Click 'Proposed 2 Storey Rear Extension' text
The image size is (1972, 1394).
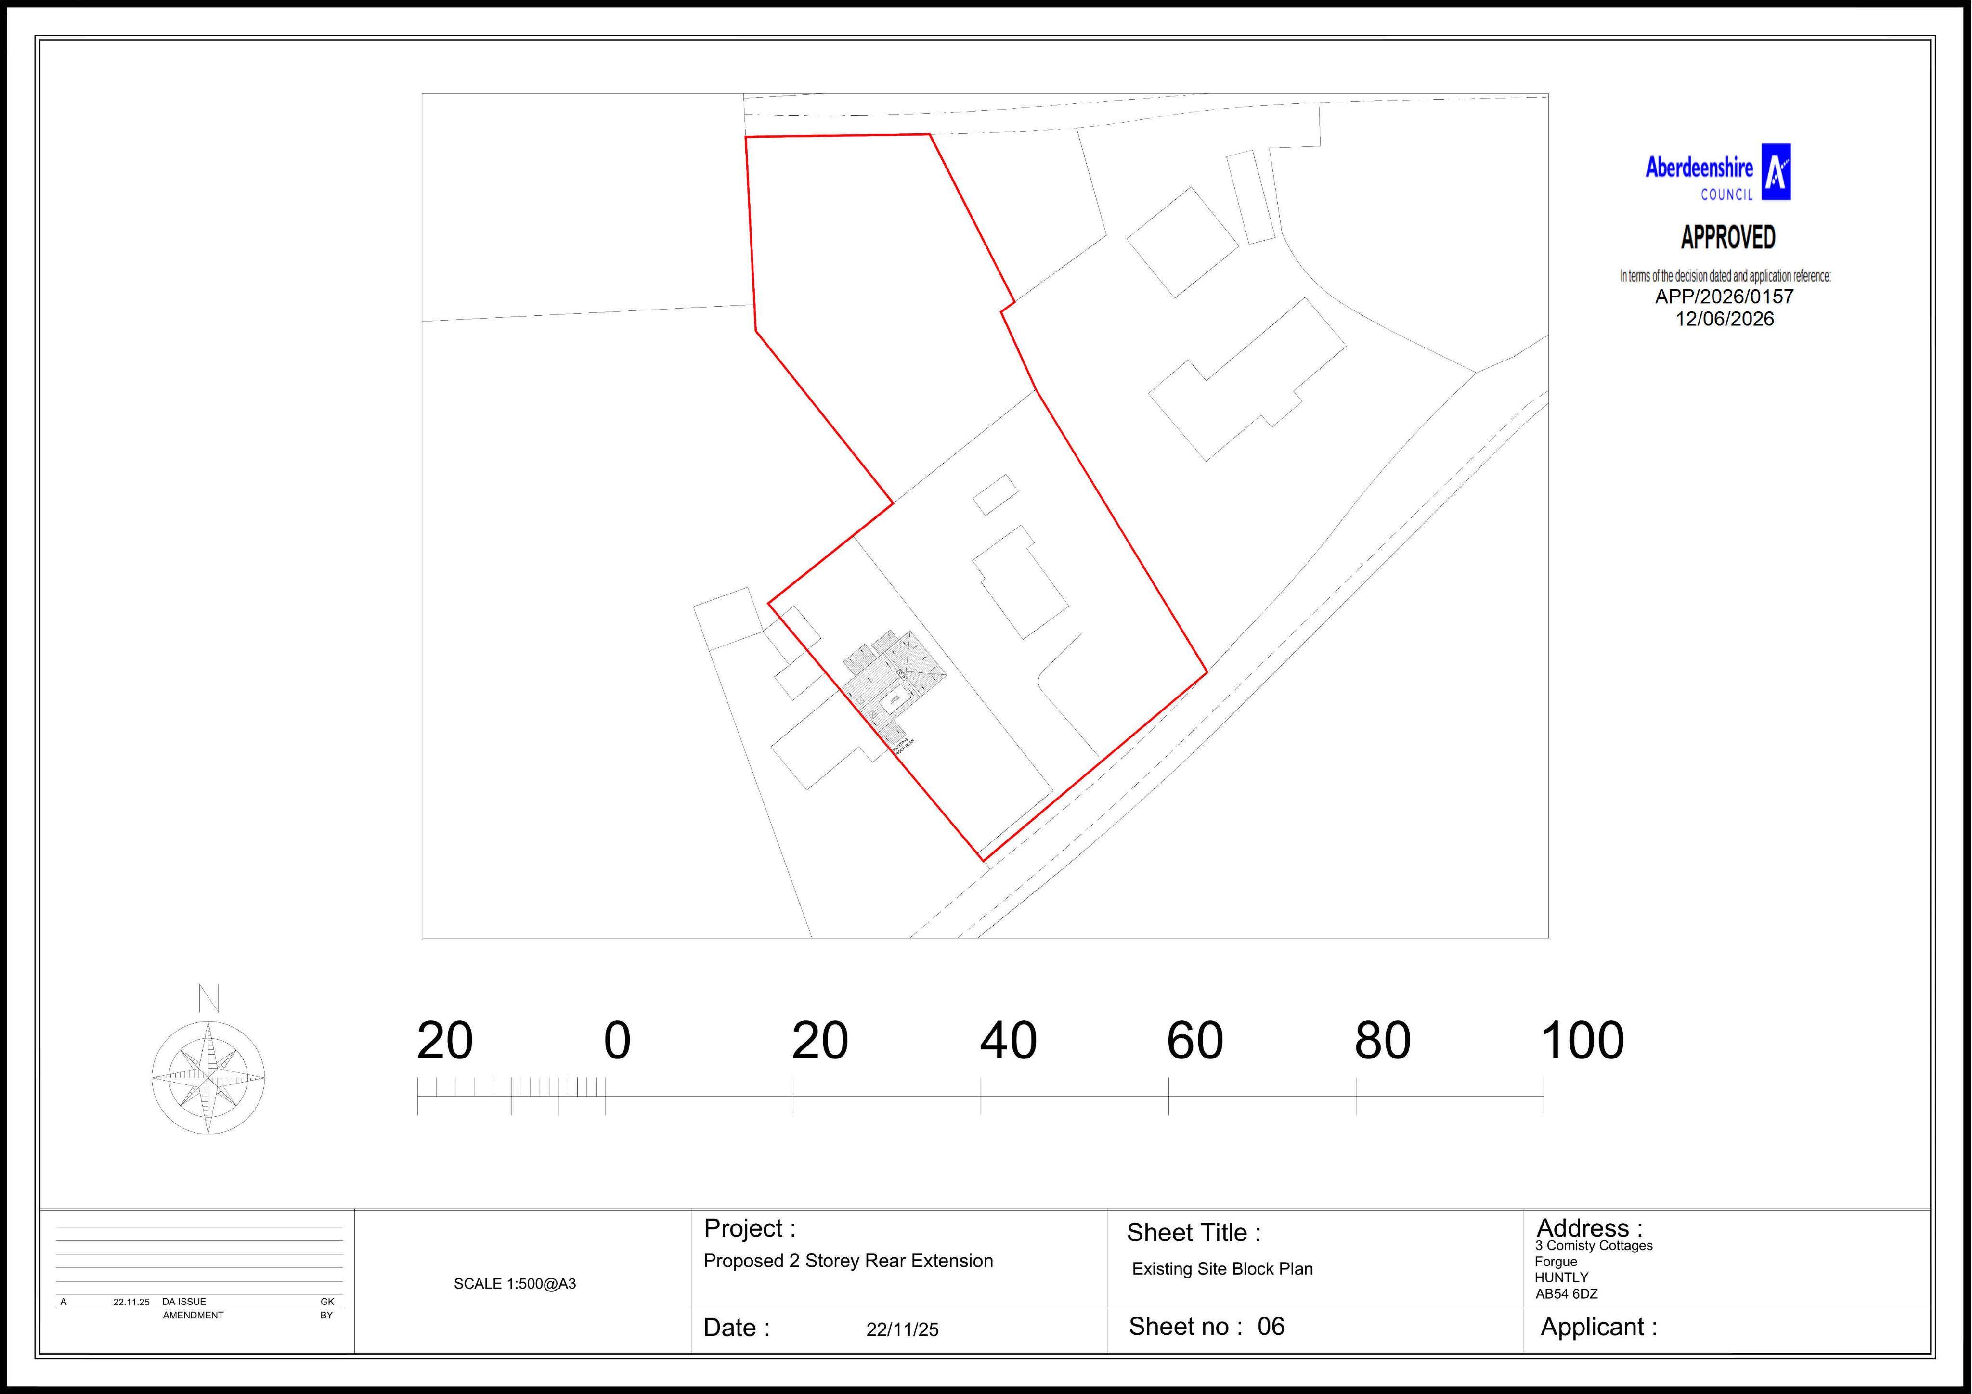[x=848, y=1261]
